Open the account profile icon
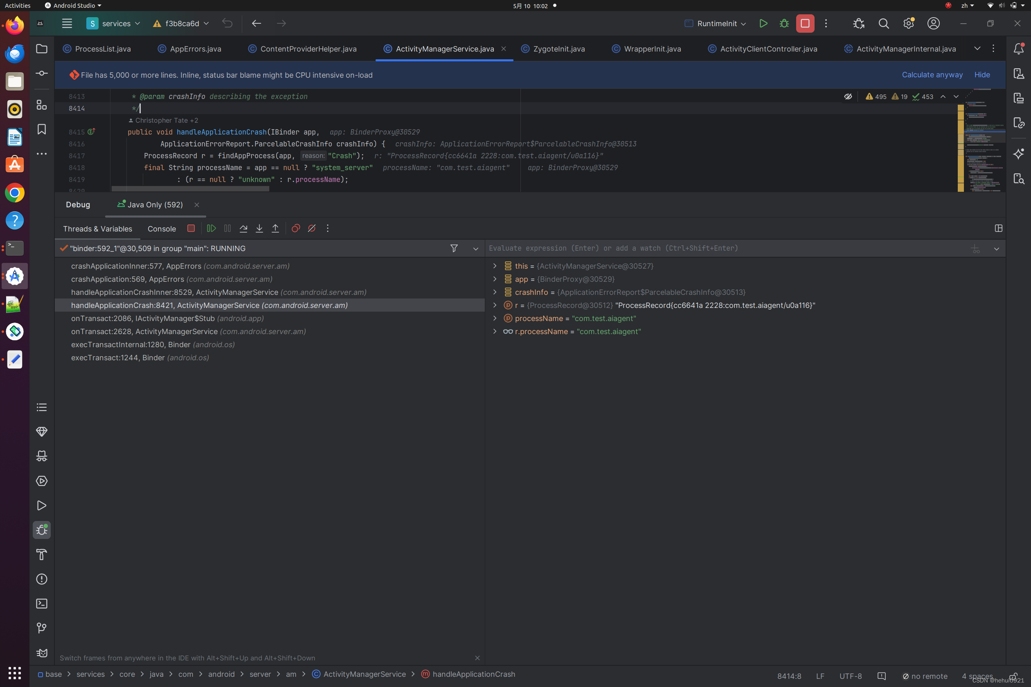 934,23
